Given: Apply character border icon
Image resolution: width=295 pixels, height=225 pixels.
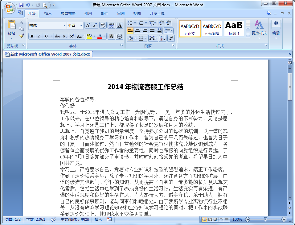Looking at the screenshot, I should point(120,25).
